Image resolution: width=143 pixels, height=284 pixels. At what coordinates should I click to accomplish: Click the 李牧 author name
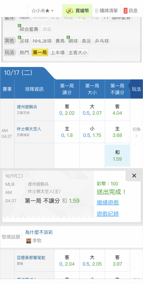37,241
